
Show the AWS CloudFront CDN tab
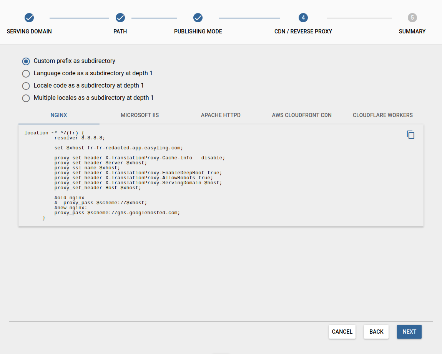(302, 115)
